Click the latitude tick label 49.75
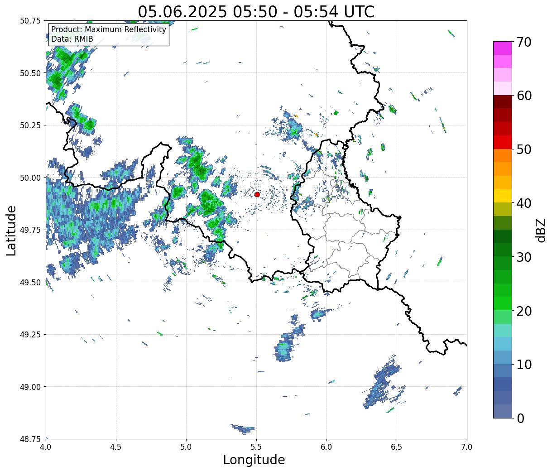Screen dimensions: 552x471 (30, 230)
